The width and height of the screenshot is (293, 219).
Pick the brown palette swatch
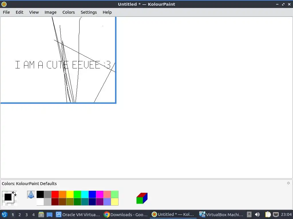coord(63,202)
